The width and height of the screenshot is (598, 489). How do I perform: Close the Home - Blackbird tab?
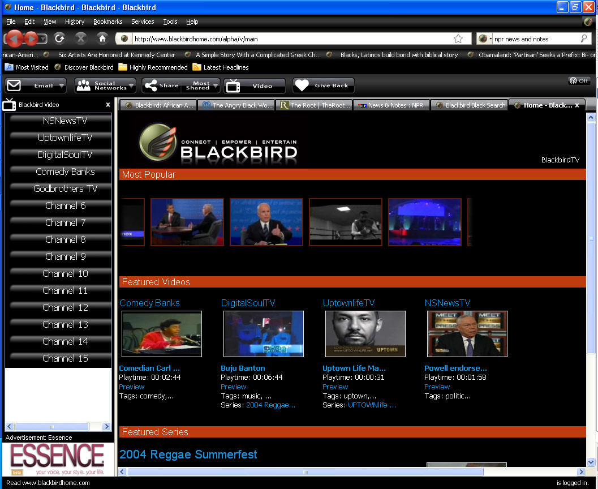[577, 105]
